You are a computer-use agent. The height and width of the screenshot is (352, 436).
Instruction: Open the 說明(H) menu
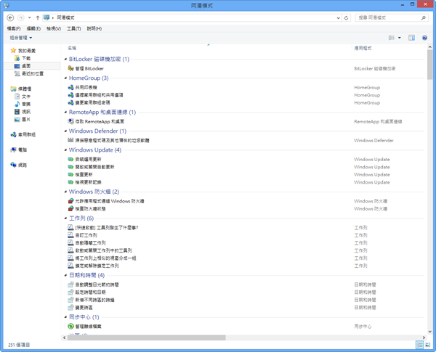tap(94, 28)
